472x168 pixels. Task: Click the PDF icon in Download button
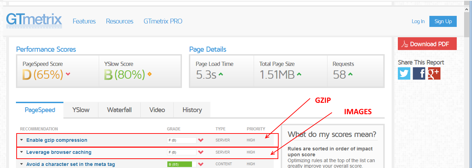click(x=405, y=44)
